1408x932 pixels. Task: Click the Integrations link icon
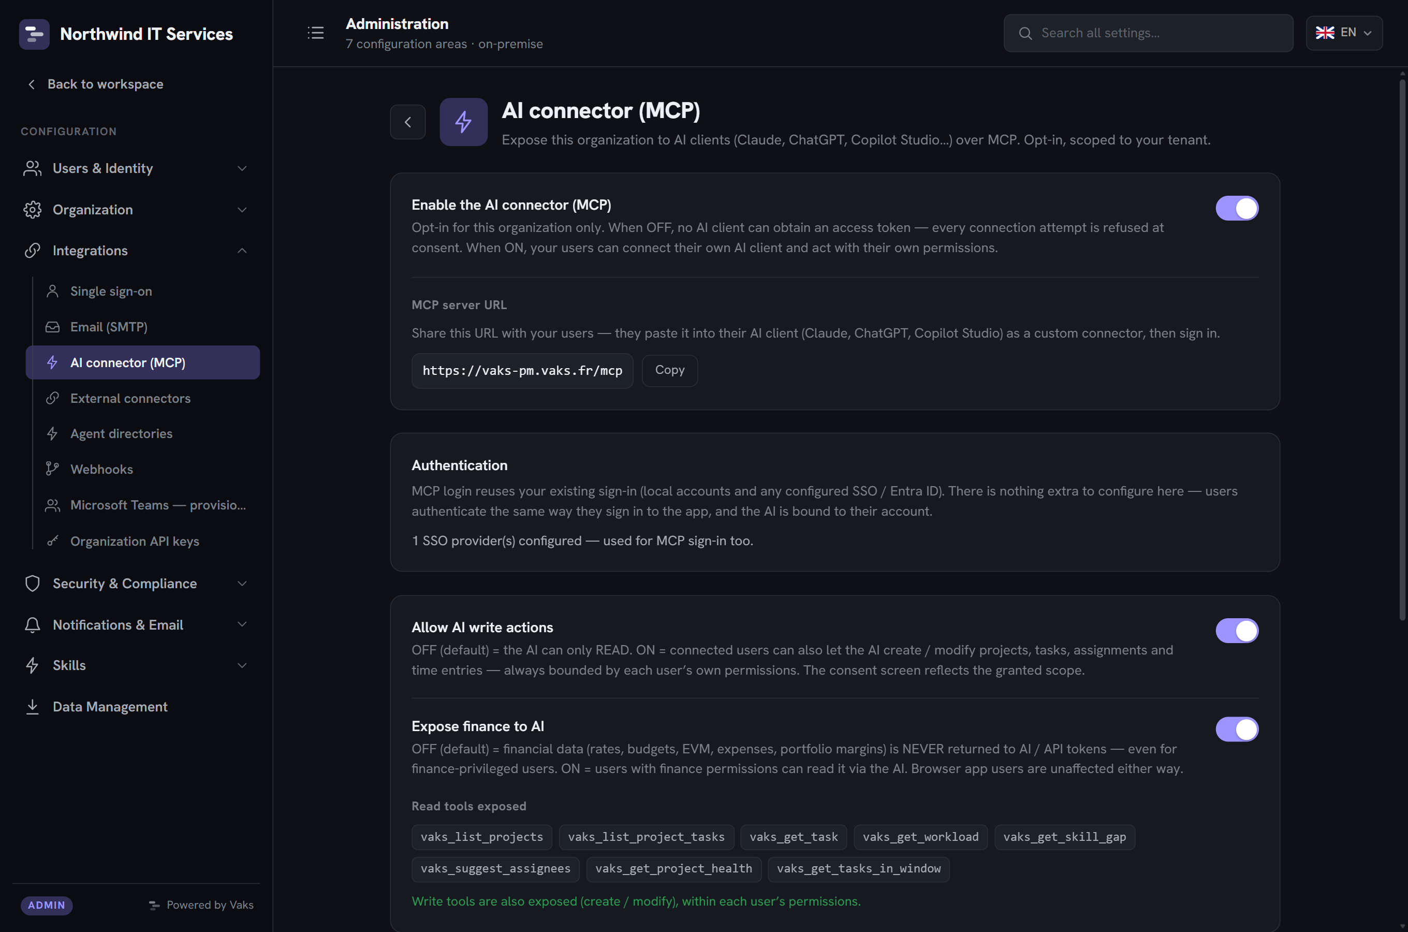(33, 251)
